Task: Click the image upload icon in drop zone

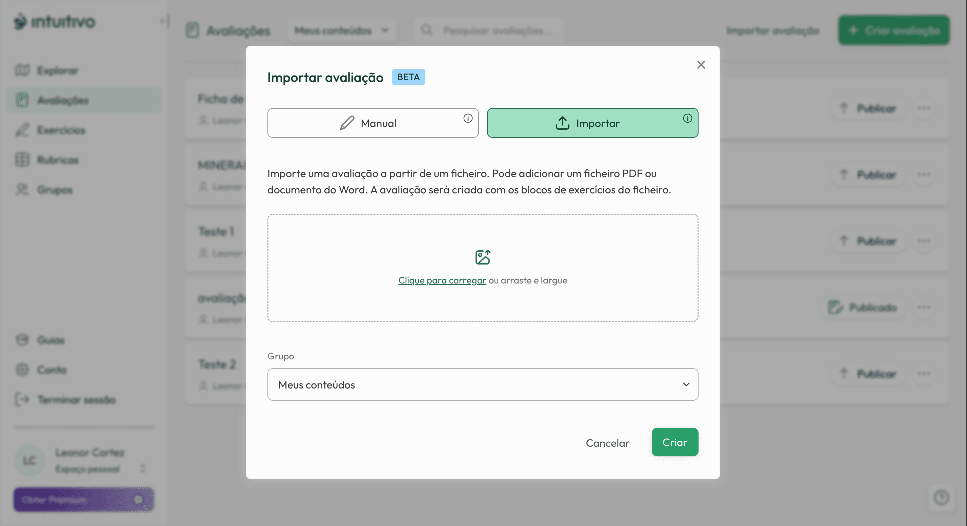Action: [482, 257]
